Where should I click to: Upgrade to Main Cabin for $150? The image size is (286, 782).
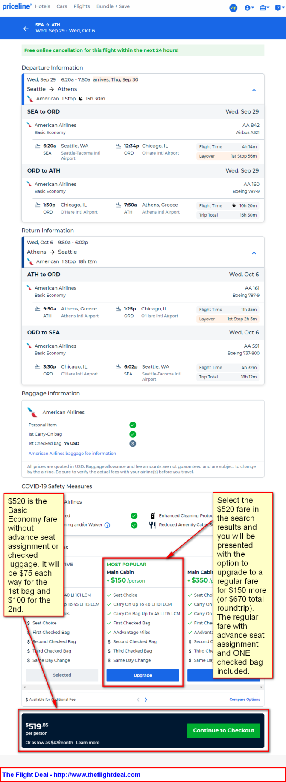tap(143, 675)
